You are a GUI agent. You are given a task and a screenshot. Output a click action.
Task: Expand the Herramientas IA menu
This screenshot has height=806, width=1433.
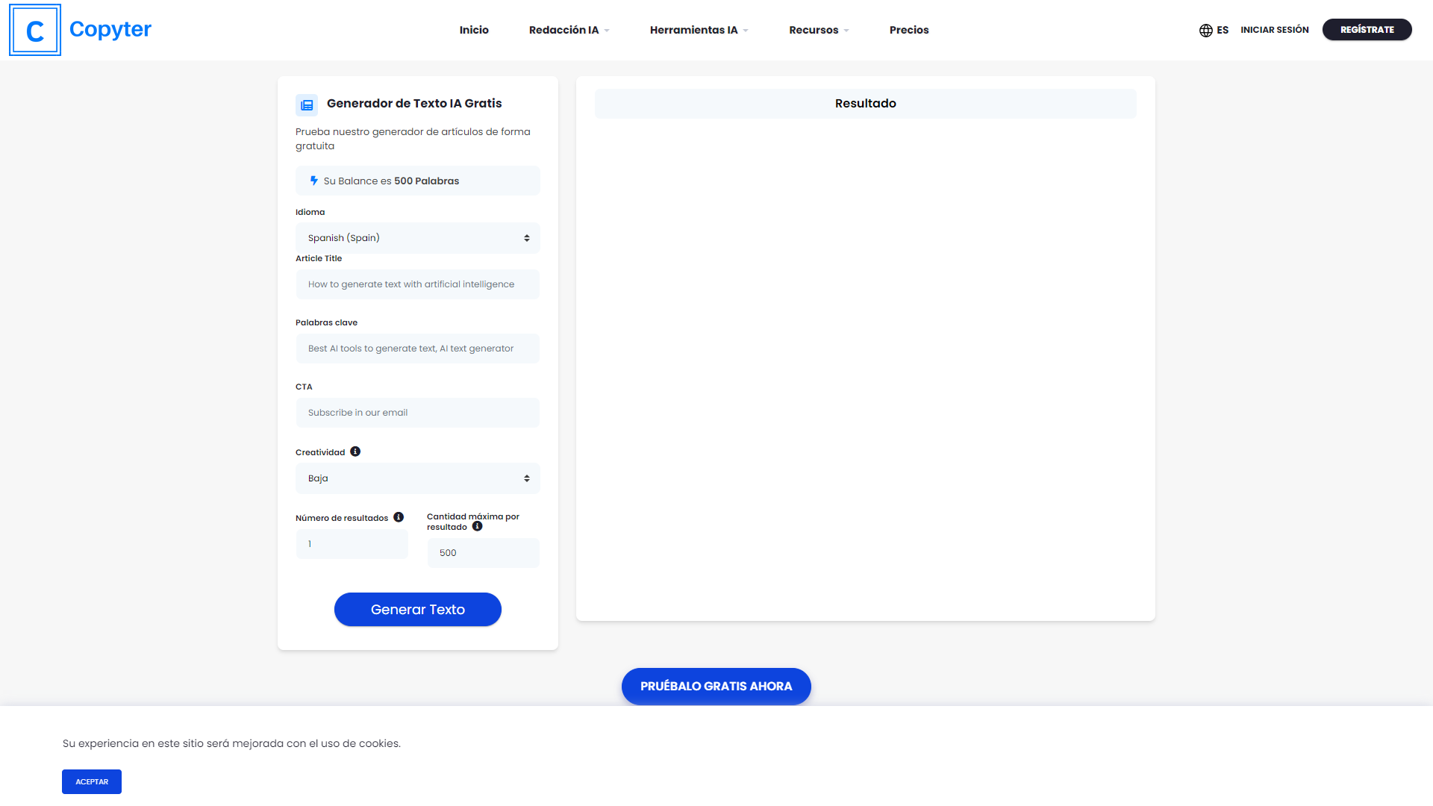point(699,30)
